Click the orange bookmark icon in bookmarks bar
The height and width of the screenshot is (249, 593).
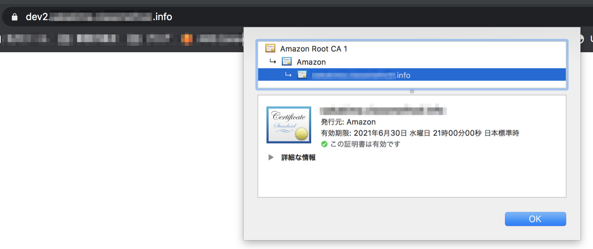point(187,39)
